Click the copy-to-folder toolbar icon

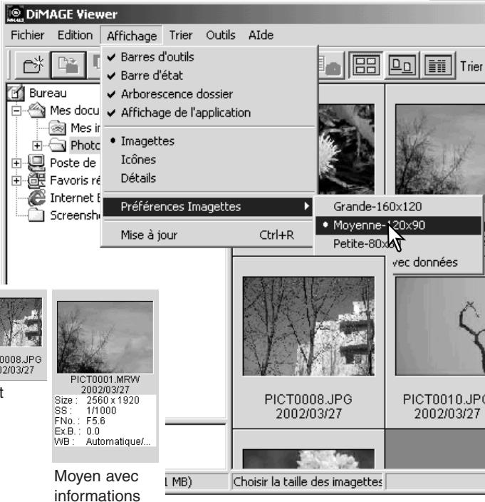69,65
